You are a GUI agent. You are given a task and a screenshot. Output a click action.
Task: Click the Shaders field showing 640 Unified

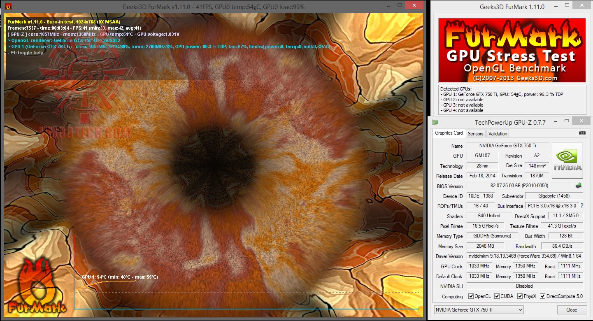[489, 216]
